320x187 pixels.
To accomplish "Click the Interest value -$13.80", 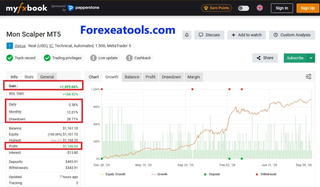I will 72,153.
